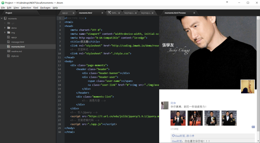Close the second keymap.cson tab
Viewport: 260px width, 143px height.
tap(152, 13)
